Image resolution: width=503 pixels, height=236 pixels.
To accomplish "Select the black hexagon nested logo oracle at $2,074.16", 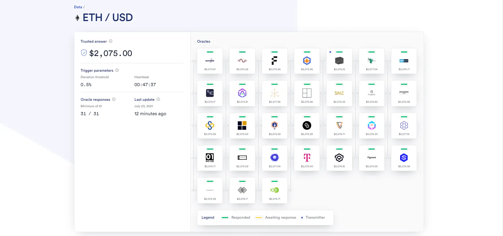I will (339, 158).
